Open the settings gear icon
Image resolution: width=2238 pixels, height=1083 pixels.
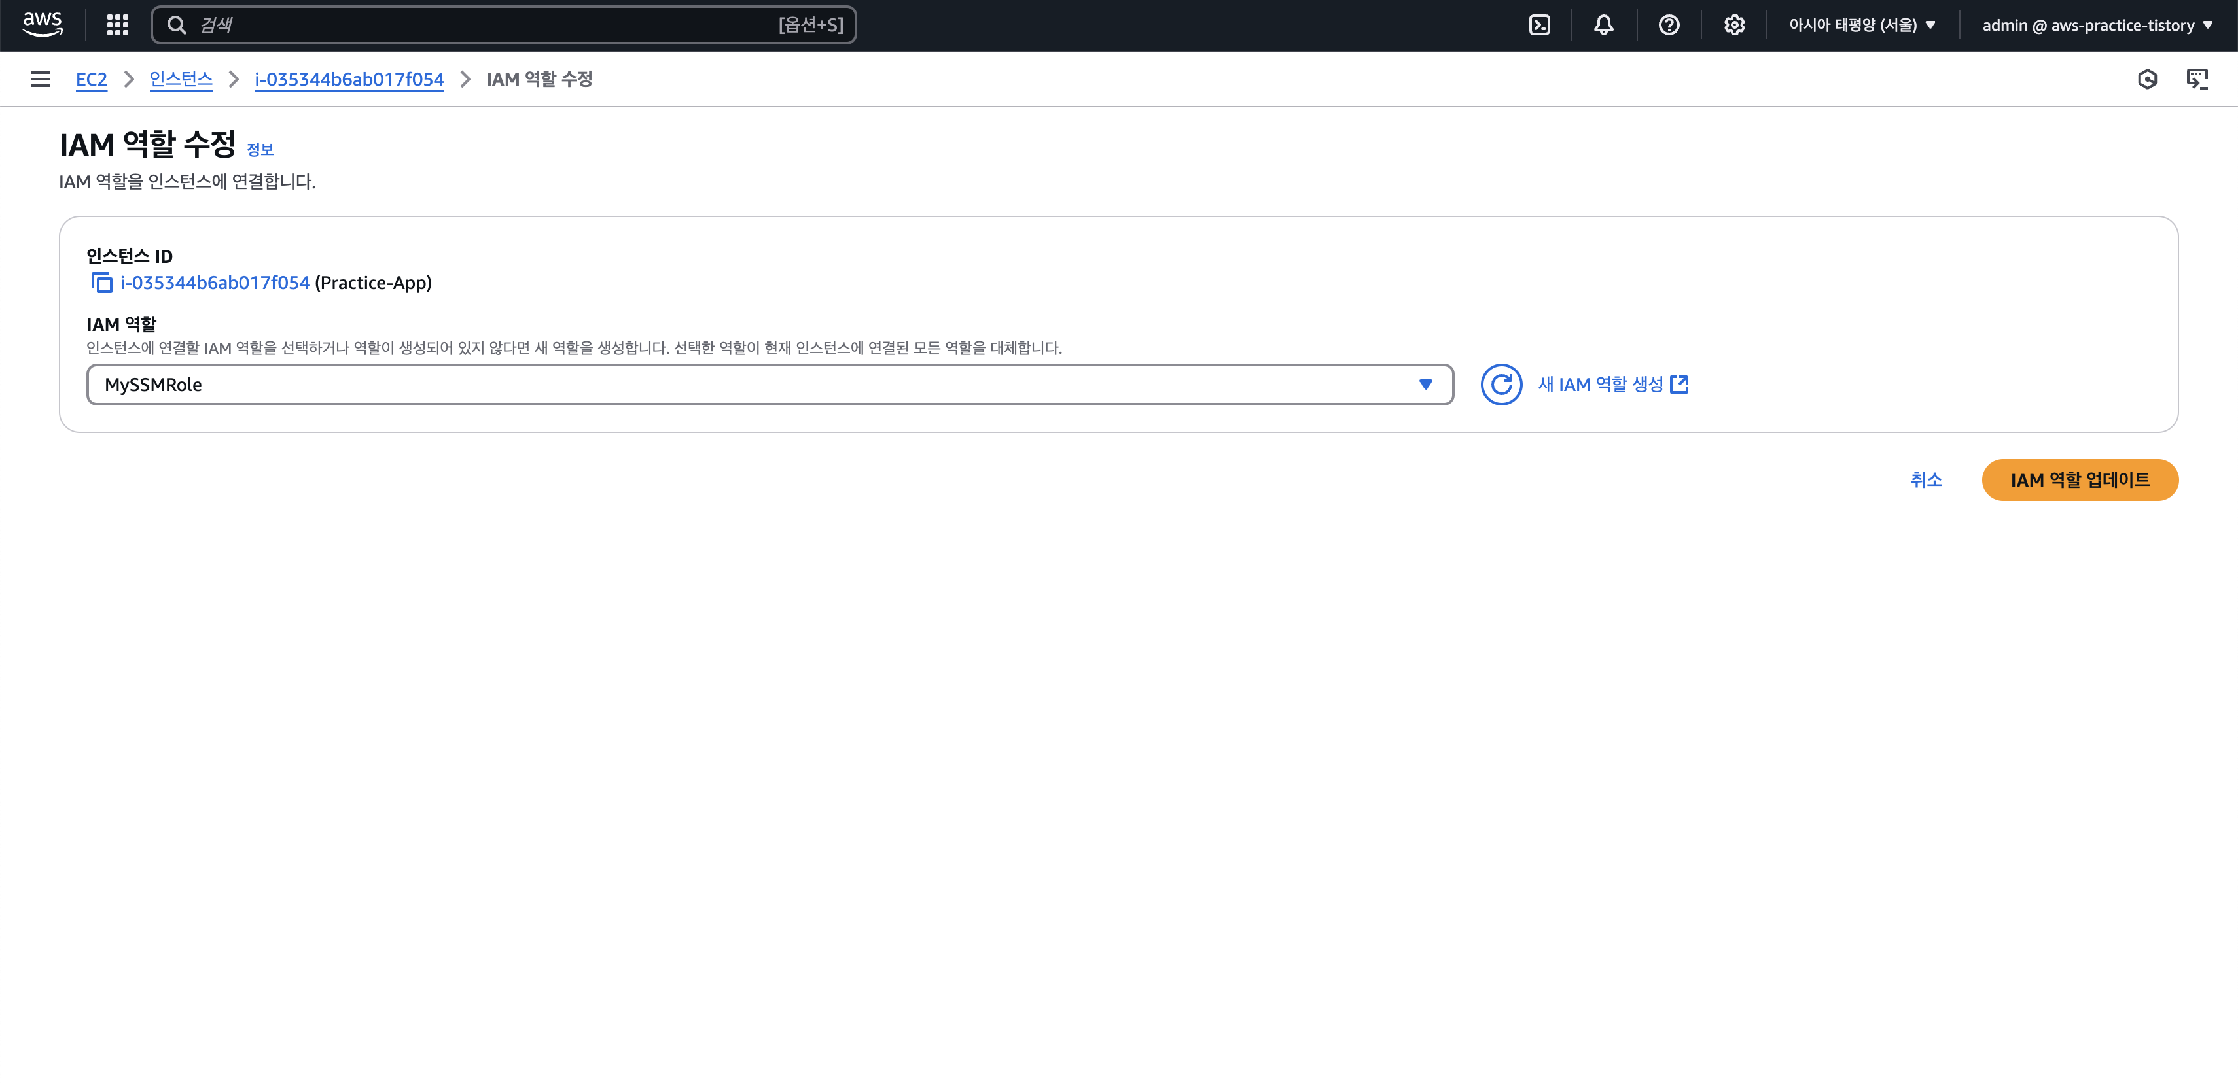(x=1734, y=26)
